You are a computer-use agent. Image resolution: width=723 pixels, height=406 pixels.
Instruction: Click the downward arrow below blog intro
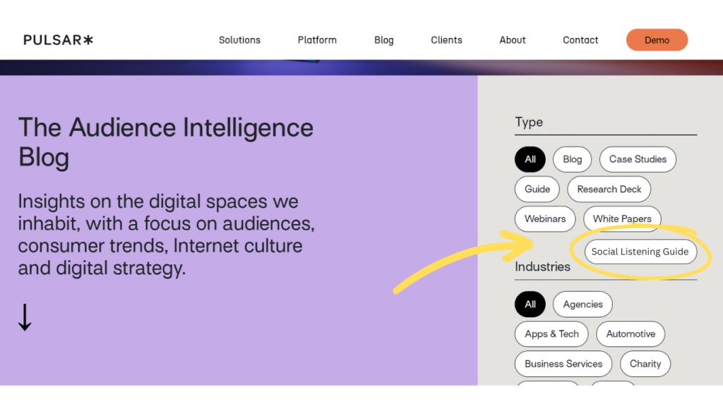[25, 317]
